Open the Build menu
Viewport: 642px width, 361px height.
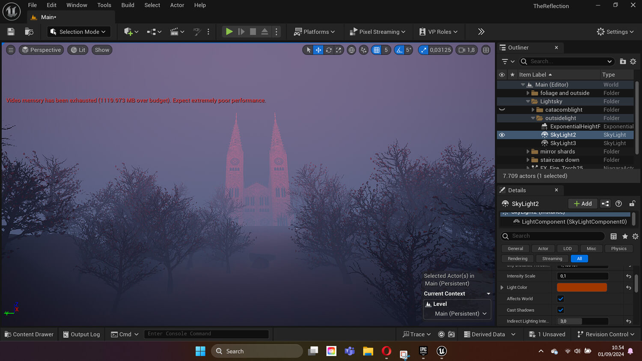[128, 5]
